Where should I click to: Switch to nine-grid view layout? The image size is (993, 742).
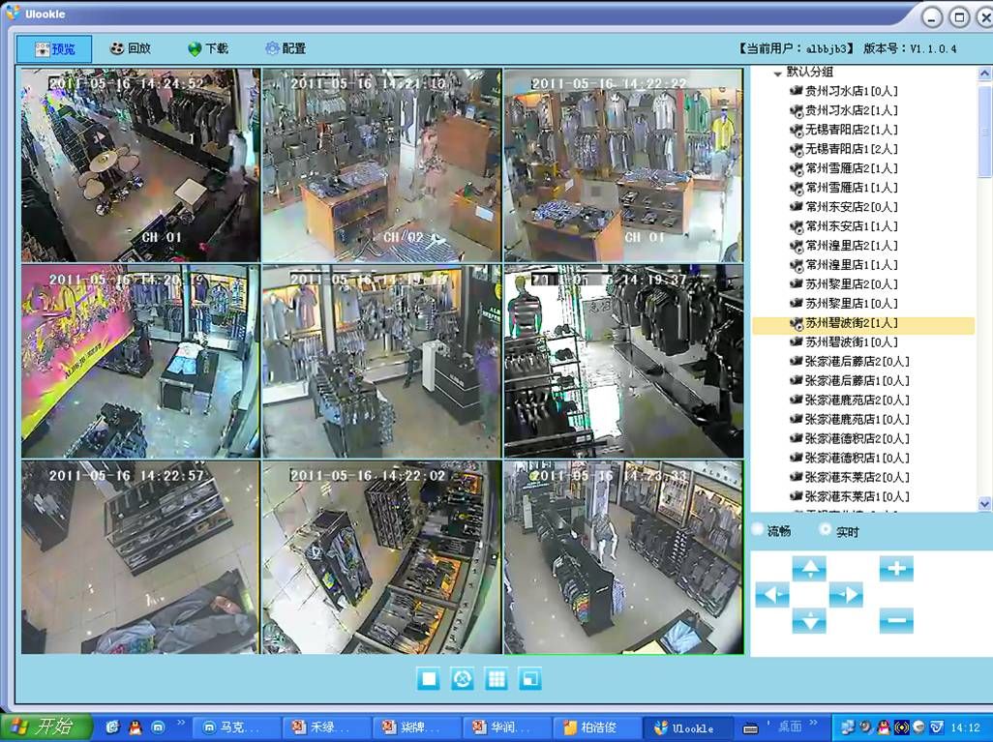pos(496,679)
